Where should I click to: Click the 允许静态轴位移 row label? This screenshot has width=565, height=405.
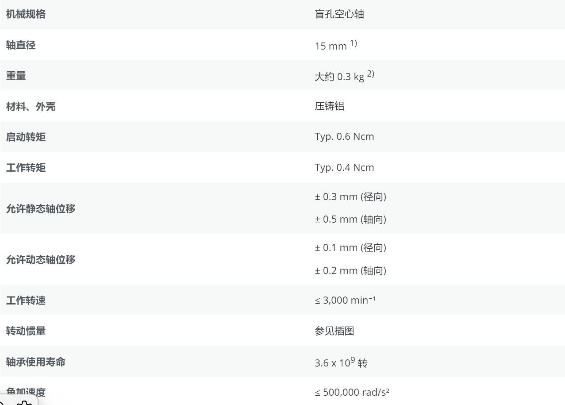[x=40, y=208]
